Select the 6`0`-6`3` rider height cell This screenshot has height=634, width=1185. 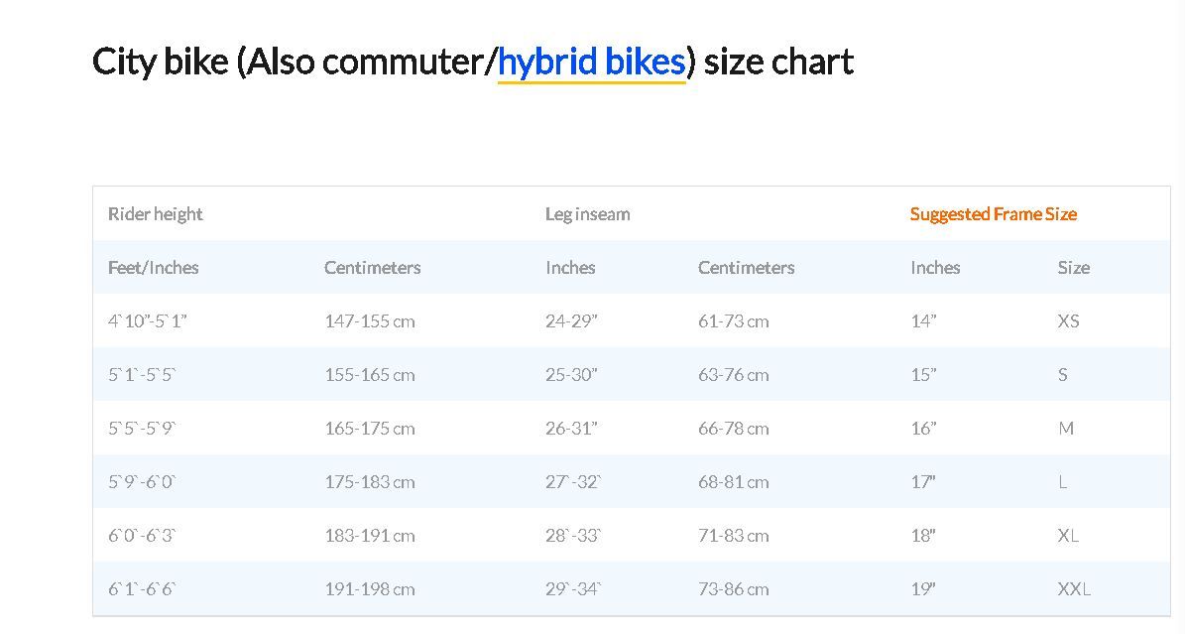pyautogui.click(x=142, y=537)
